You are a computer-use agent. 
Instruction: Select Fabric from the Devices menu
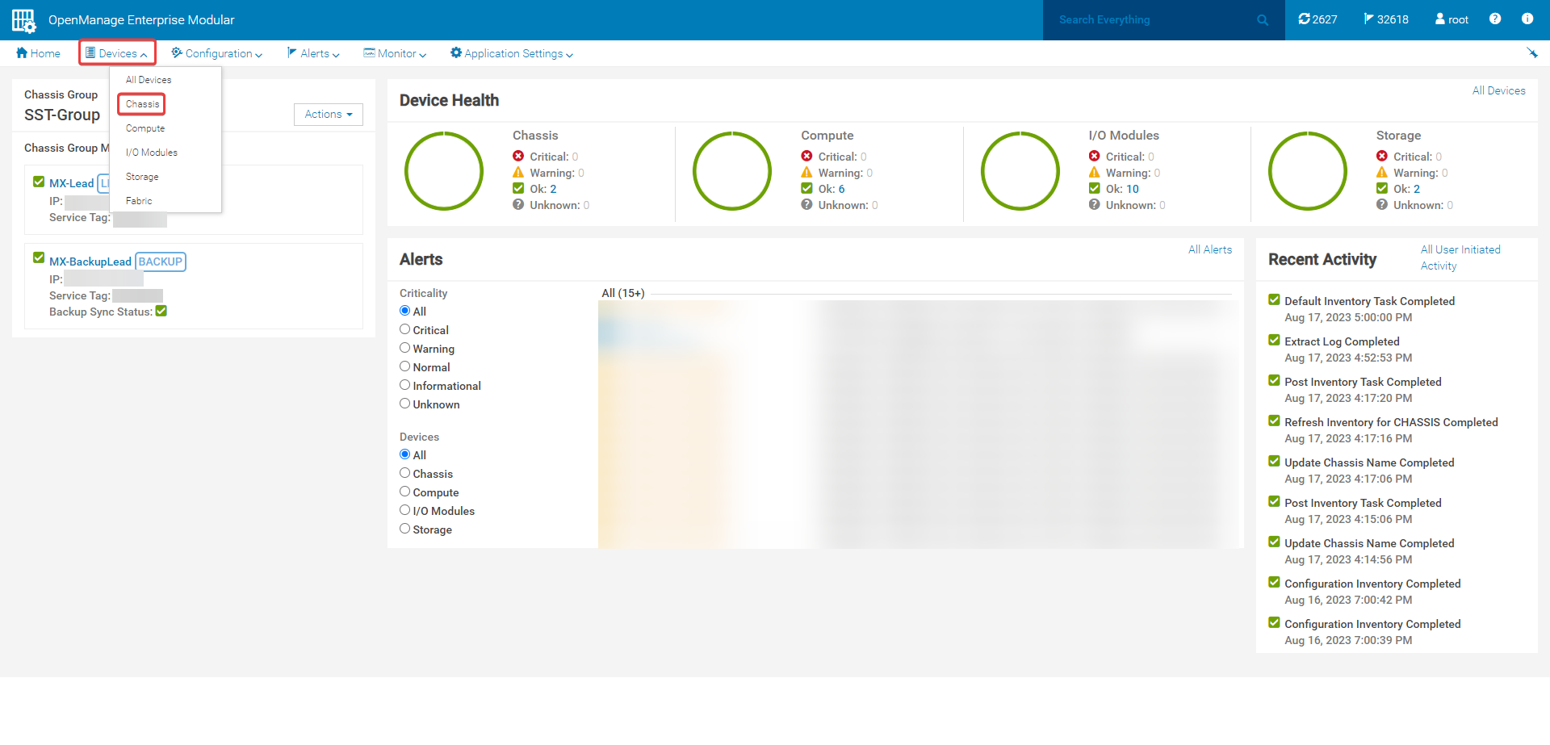(139, 201)
